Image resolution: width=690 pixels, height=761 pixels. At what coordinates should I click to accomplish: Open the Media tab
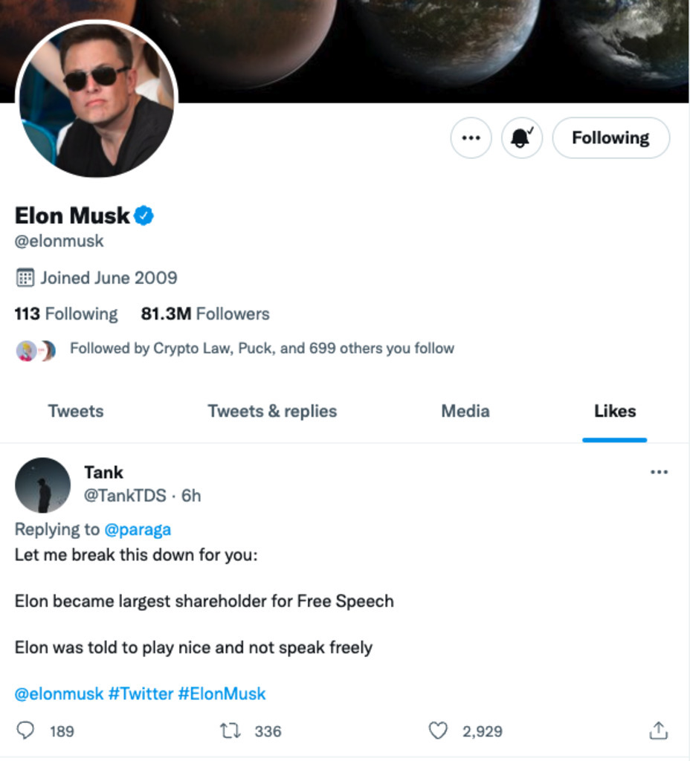point(465,412)
